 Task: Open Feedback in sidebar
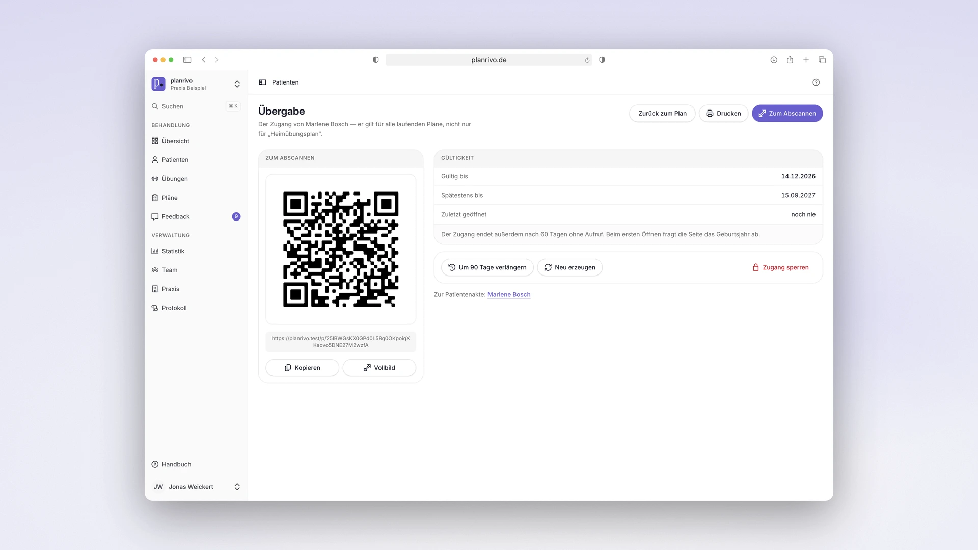click(196, 216)
